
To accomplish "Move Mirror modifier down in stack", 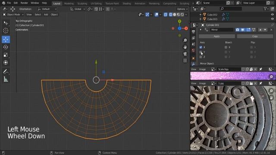I will point(265,30).
